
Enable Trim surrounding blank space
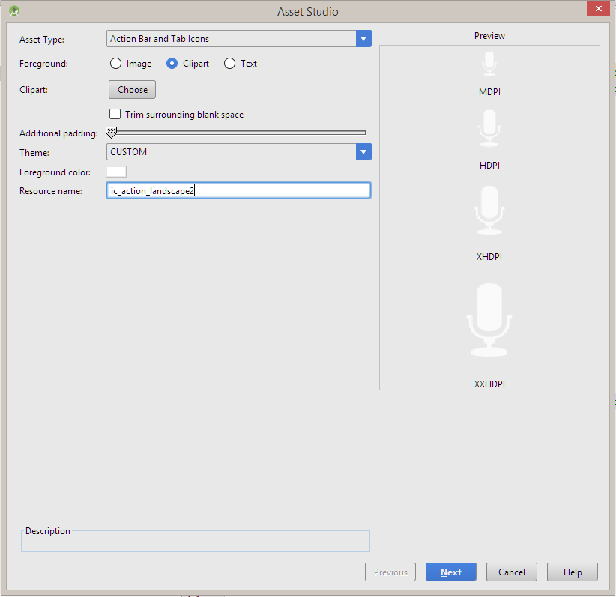[115, 114]
